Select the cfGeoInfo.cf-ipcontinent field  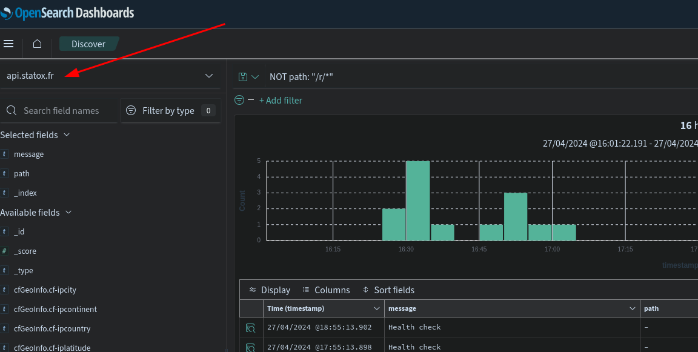tap(55, 309)
